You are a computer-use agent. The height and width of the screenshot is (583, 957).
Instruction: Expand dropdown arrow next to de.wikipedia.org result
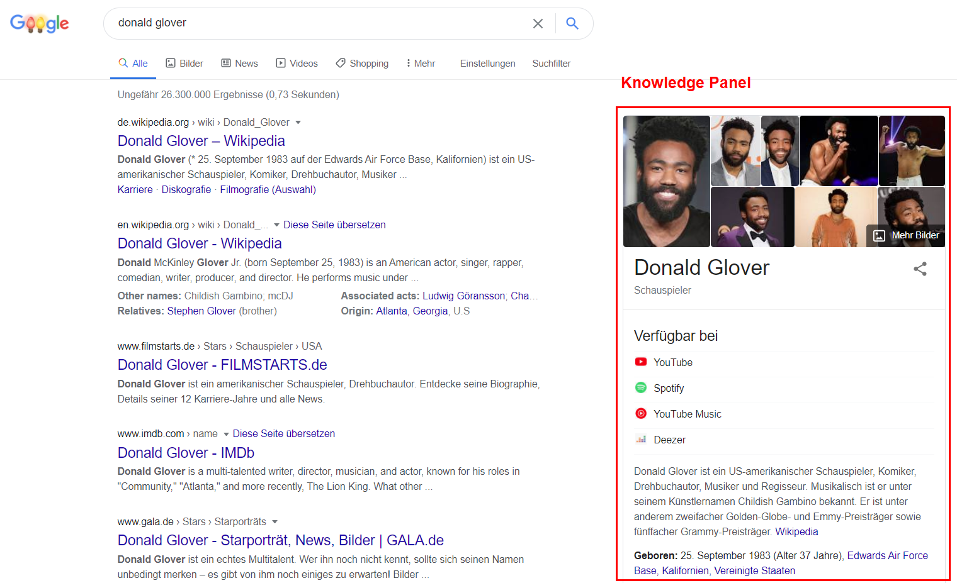(x=298, y=123)
